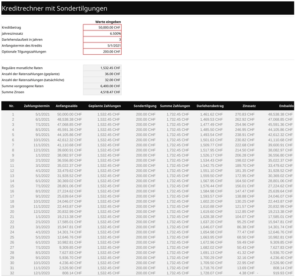Click Zinssatz cell 41.32 CHF
This screenshot has width=295, height=277.
point(246,252)
